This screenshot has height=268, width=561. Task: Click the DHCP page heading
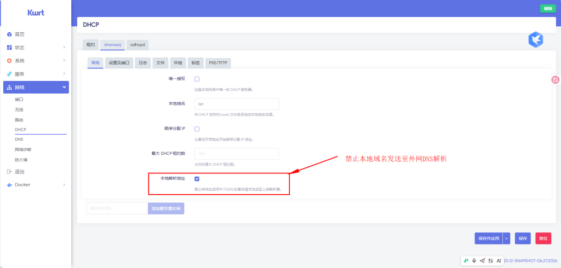(91, 25)
